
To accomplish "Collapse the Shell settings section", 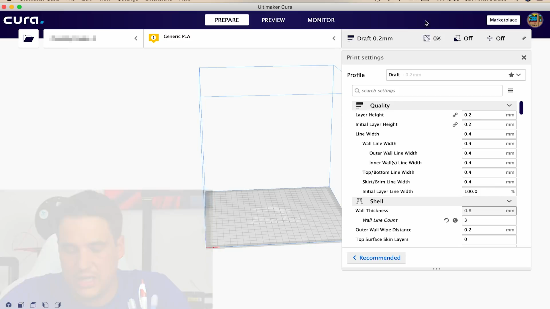I will pyautogui.click(x=509, y=201).
